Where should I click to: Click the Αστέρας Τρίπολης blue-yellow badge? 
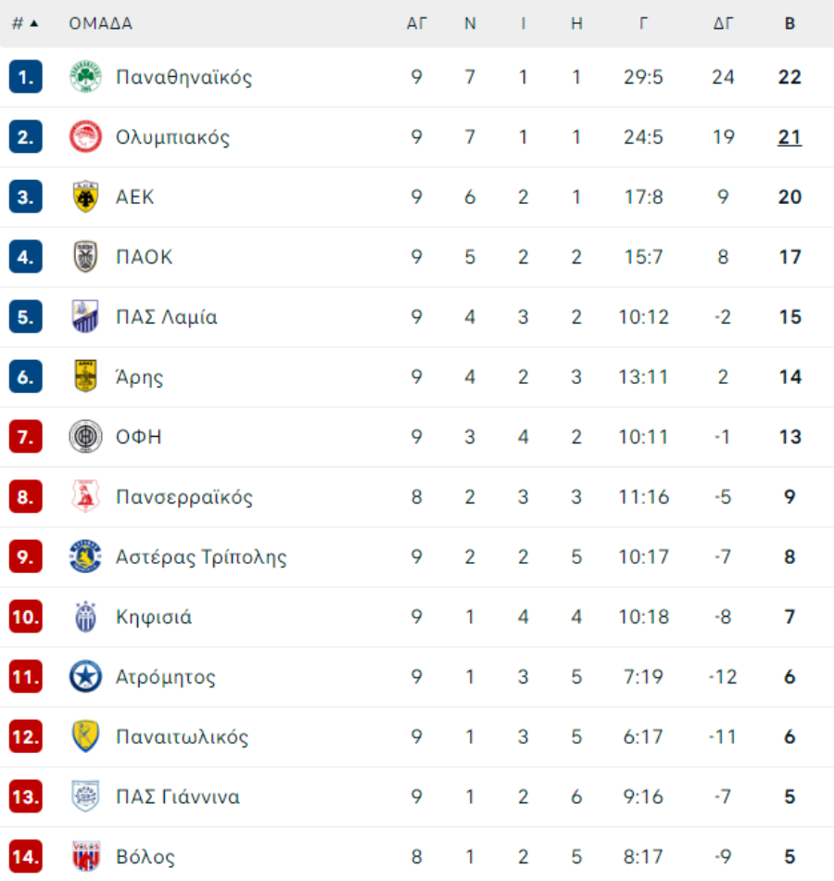pyautogui.click(x=85, y=556)
